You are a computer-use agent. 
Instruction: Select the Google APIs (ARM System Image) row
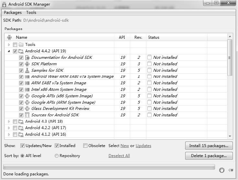pos(116,102)
